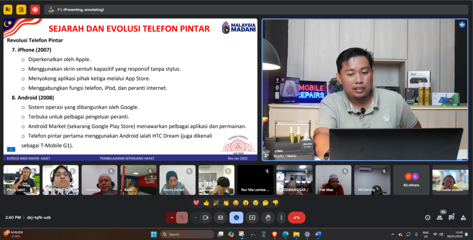The width and height of the screenshot is (473, 240).
Task: Click the red recording indicator icon
Action: [35, 10]
